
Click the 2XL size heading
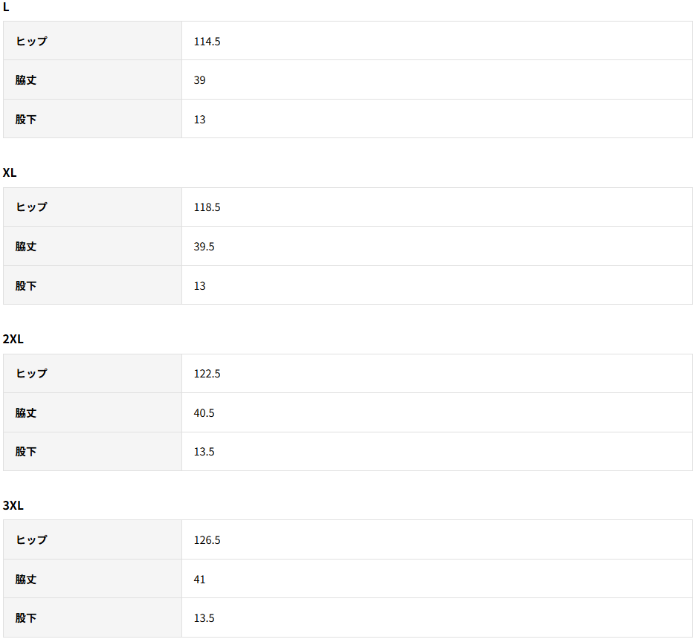[x=13, y=339]
